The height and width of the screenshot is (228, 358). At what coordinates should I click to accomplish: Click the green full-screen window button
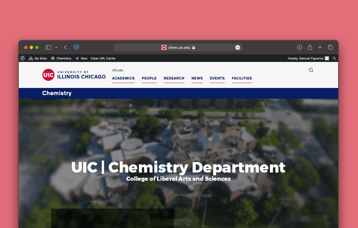(x=37, y=47)
